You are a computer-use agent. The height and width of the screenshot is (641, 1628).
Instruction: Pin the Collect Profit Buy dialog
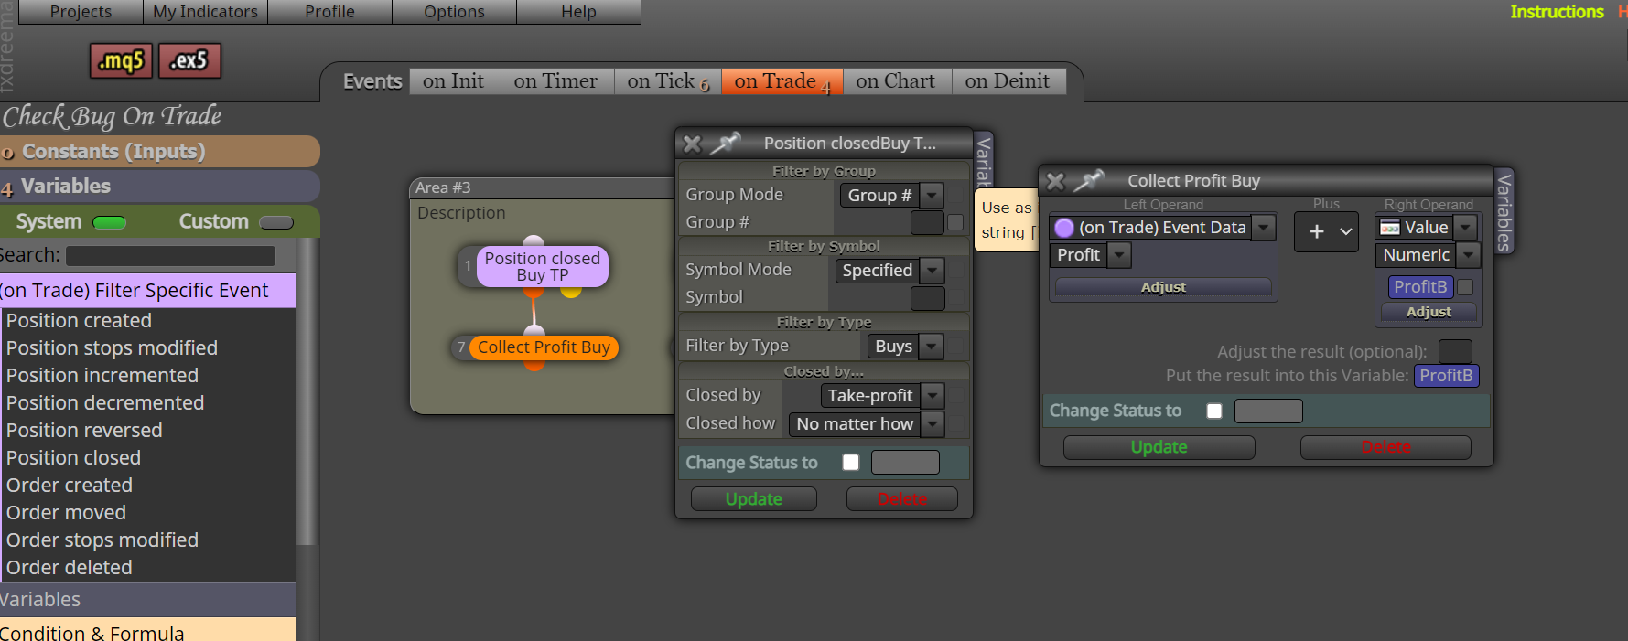pos(1088,180)
